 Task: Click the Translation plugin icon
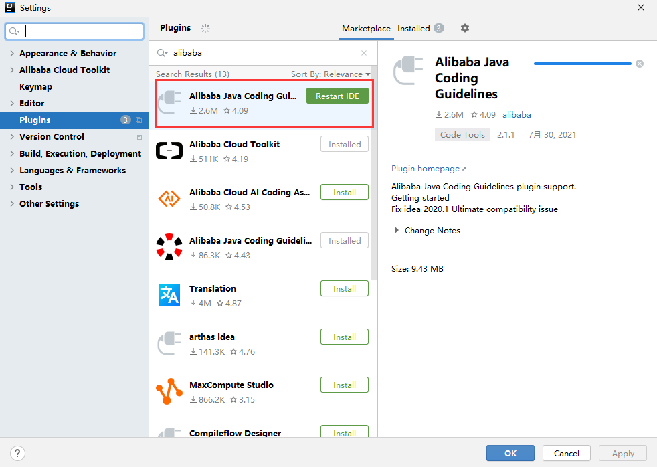pos(169,295)
